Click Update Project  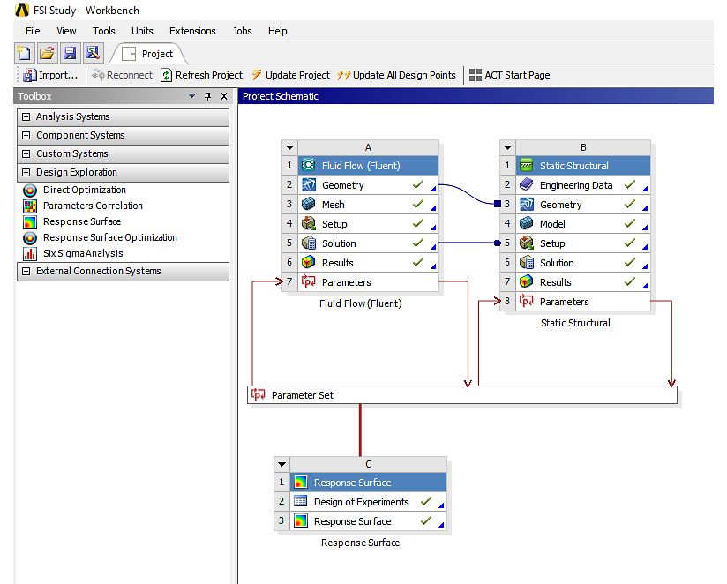tap(290, 75)
